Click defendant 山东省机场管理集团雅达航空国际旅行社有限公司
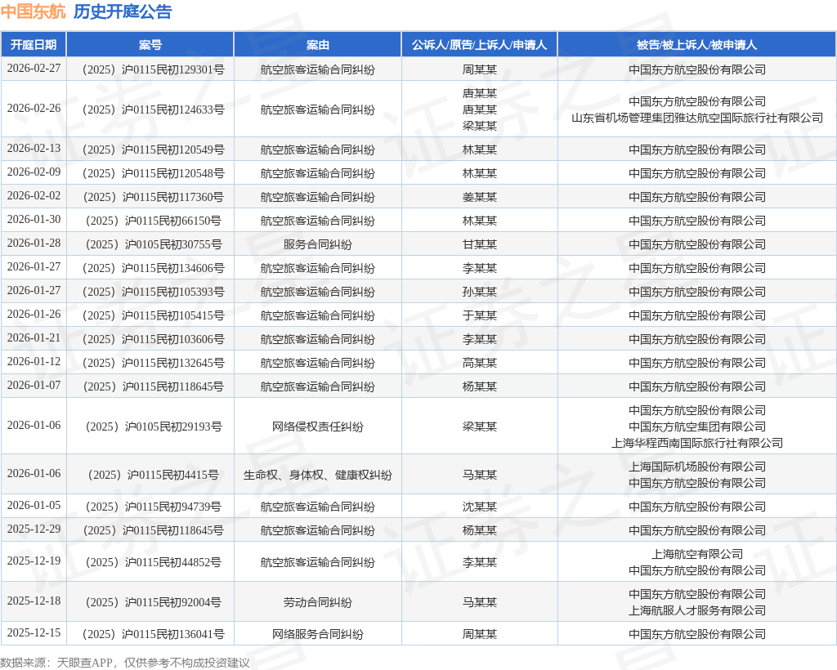The image size is (837, 670). tap(696, 118)
